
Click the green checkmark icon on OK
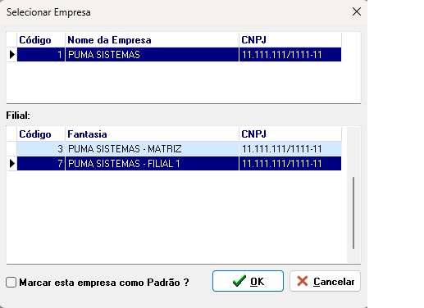pos(239,281)
